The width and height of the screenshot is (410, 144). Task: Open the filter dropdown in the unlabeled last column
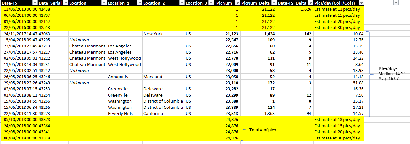396,3
